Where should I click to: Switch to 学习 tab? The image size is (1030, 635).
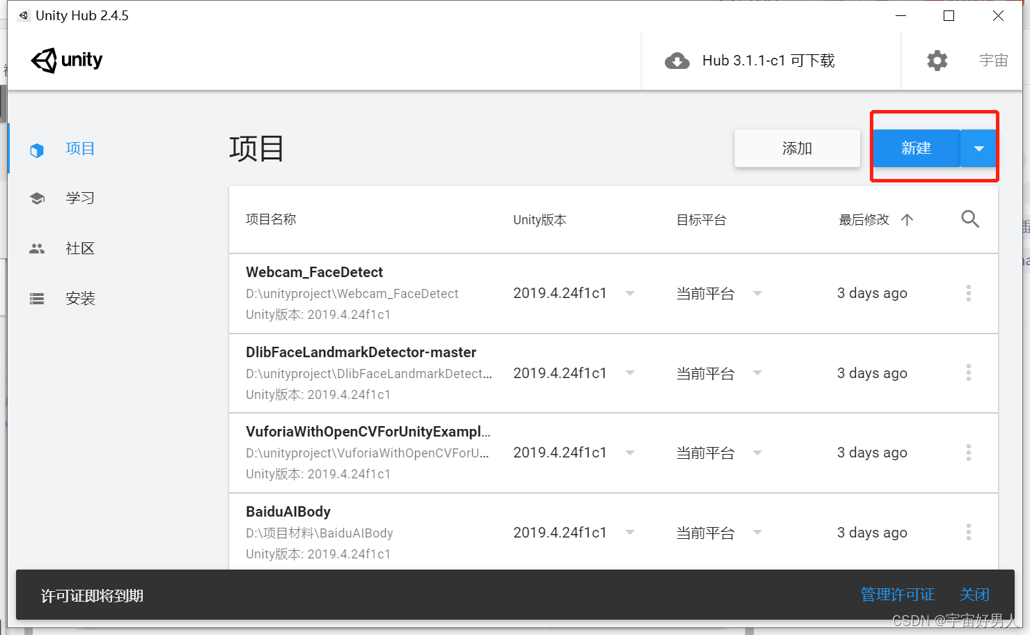point(80,198)
